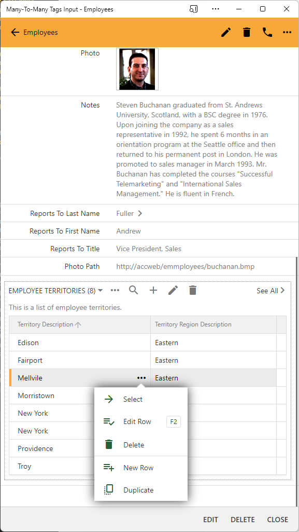Choose New Row from the context menu
This screenshot has height=532, width=299.
coord(139,467)
